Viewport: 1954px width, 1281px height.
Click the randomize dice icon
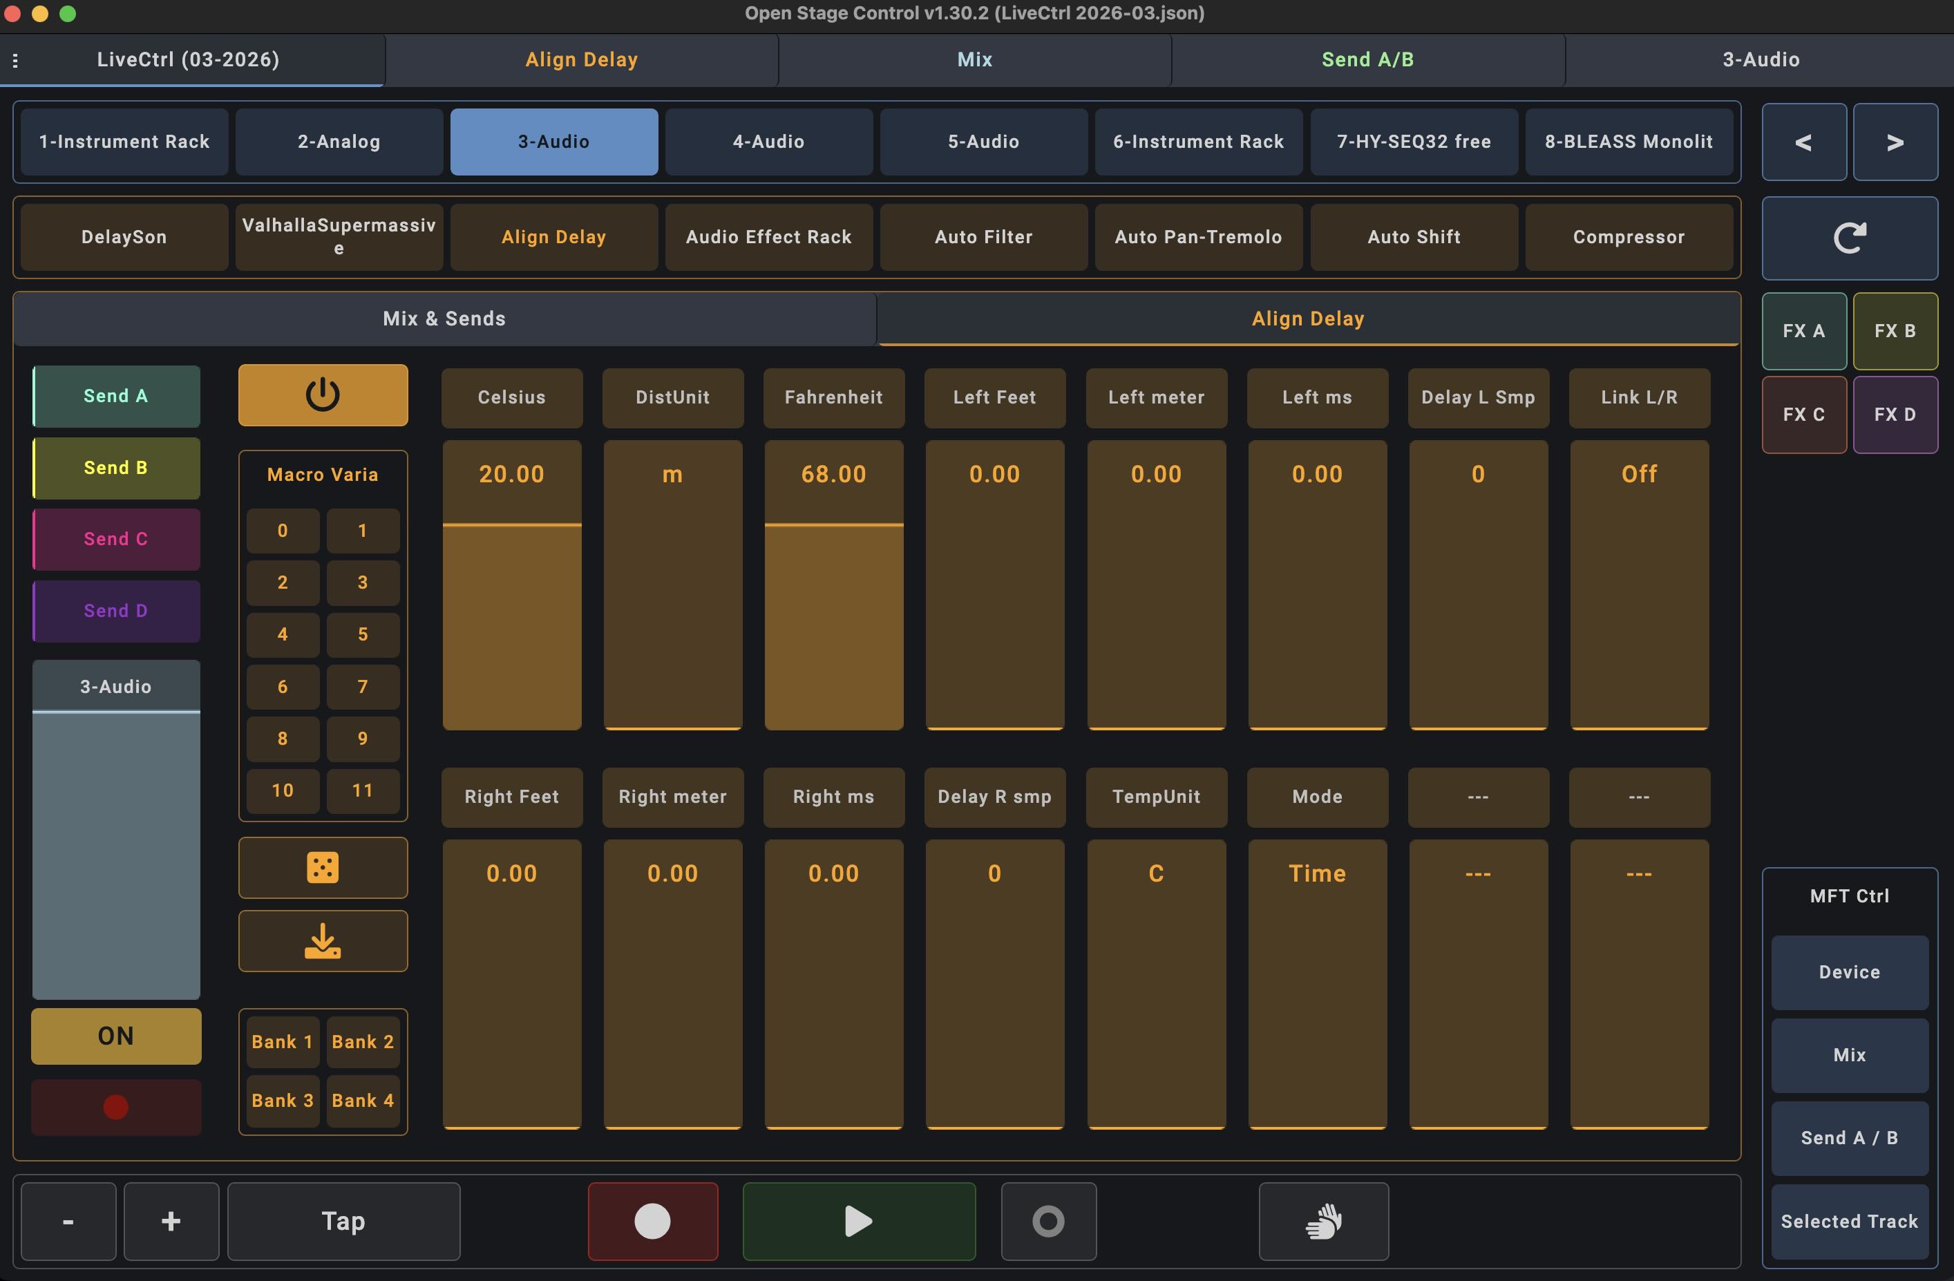click(323, 867)
